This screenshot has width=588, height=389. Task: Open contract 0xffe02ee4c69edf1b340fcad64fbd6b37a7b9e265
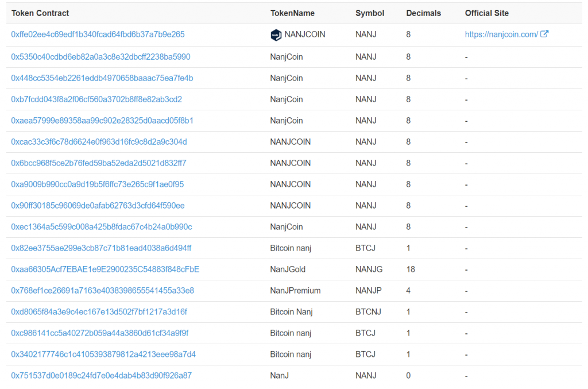point(98,34)
